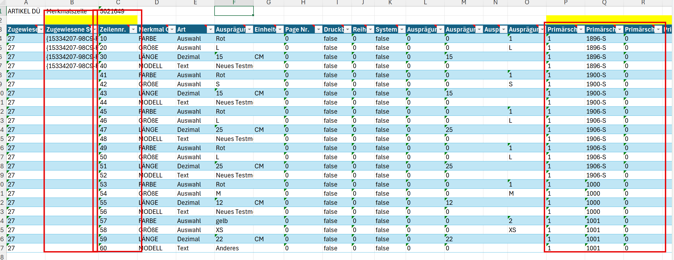Open the first Primärsch filter dropdown
The width and height of the screenshot is (674, 260).
pyautogui.click(x=581, y=29)
